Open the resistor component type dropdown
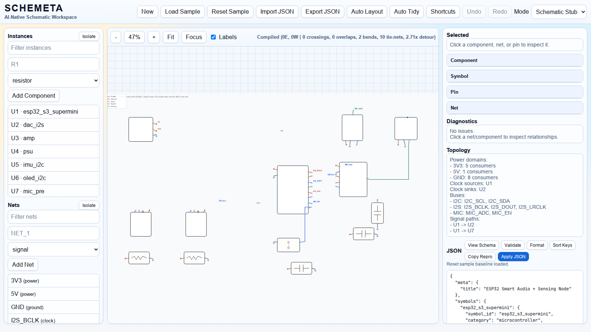Viewport: 591px width, 332px height. [54, 80]
